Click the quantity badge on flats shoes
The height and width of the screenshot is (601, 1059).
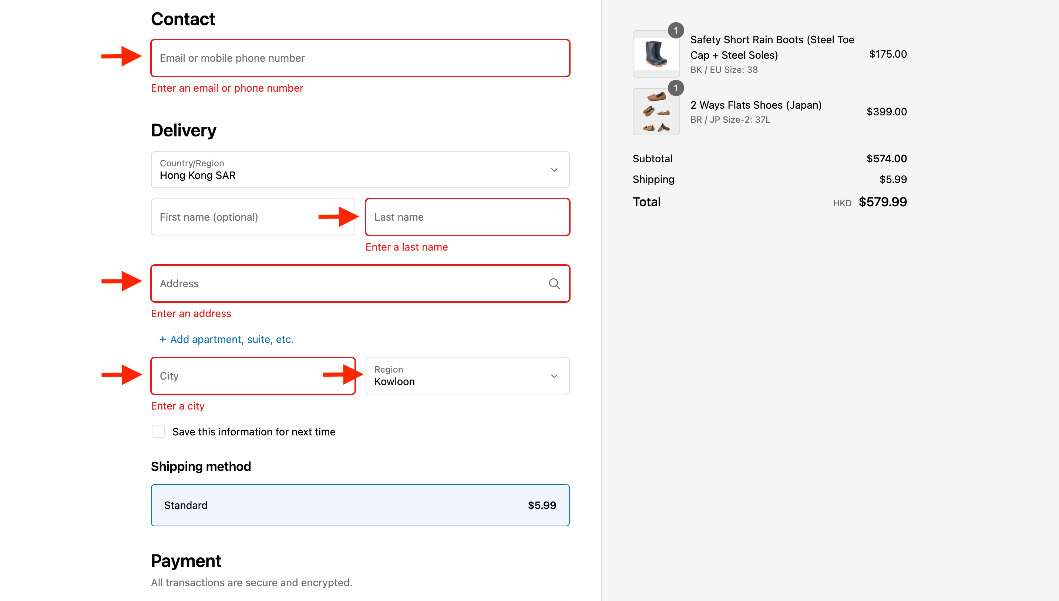(x=676, y=88)
